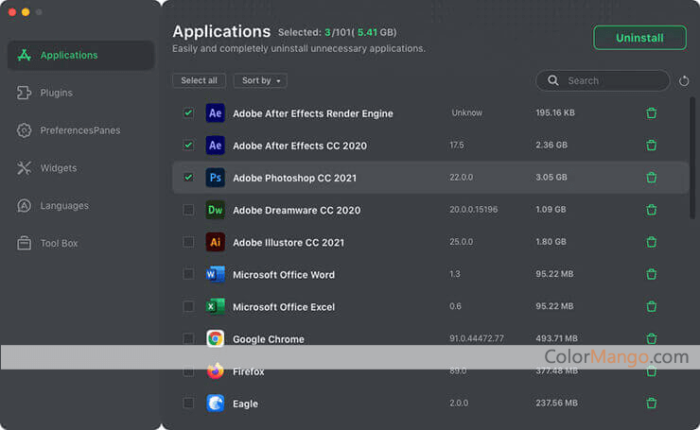Click the Adobe Illustrator app icon
The height and width of the screenshot is (430, 700).
pyautogui.click(x=216, y=242)
